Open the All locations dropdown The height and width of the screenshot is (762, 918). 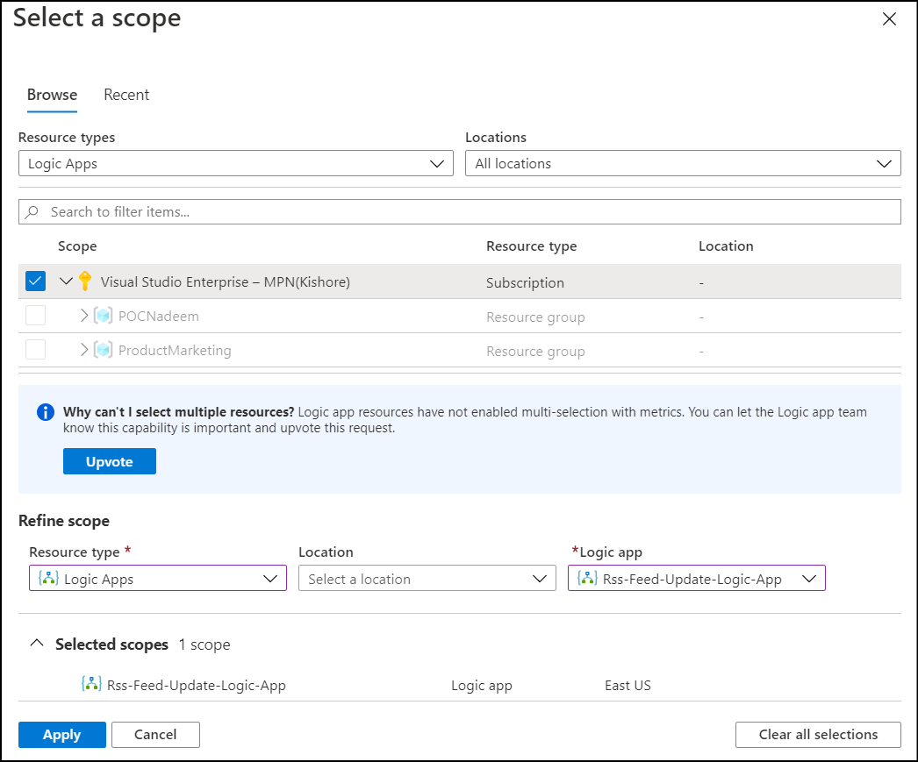682,163
